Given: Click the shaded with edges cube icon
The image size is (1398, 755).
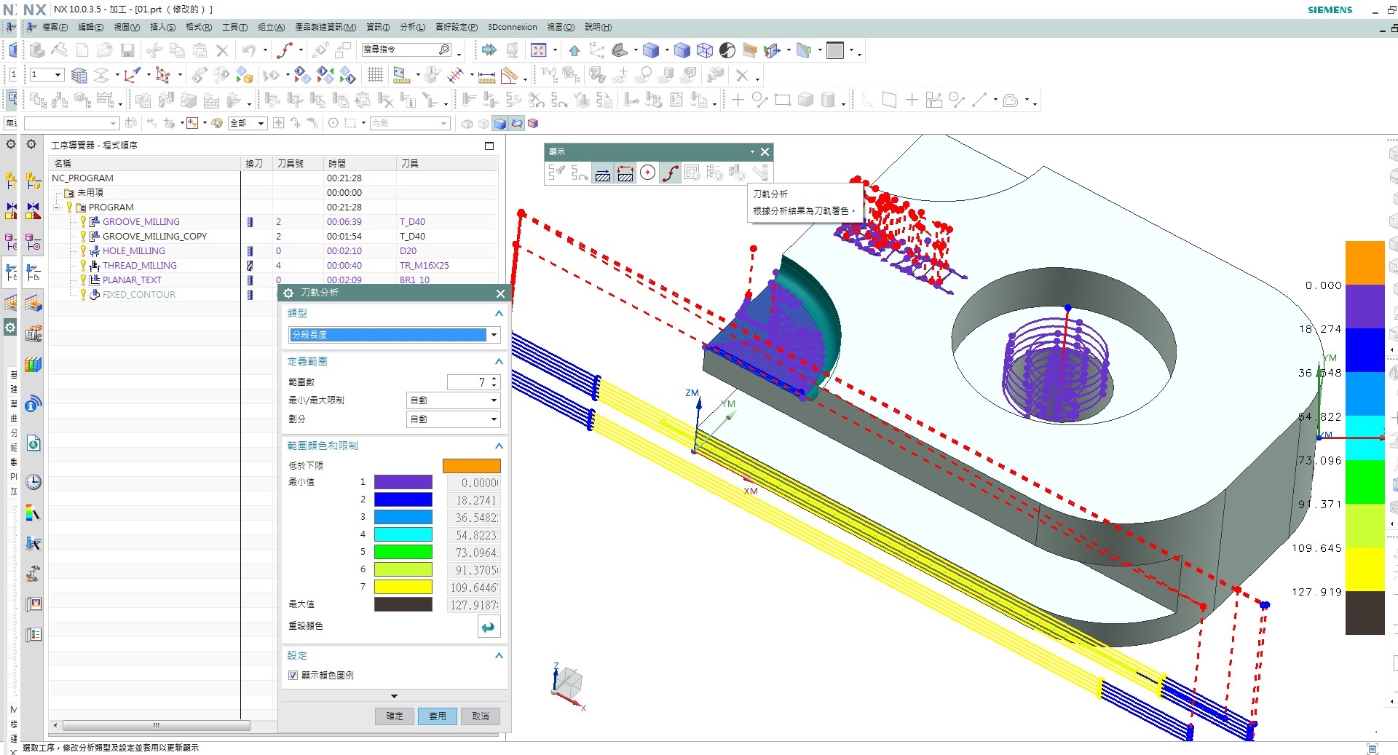Looking at the screenshot, I should coord(651,50).
